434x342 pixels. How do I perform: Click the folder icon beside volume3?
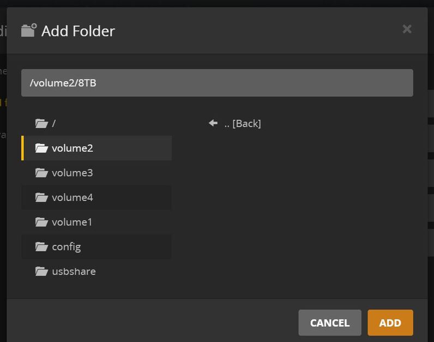point(41,173)
